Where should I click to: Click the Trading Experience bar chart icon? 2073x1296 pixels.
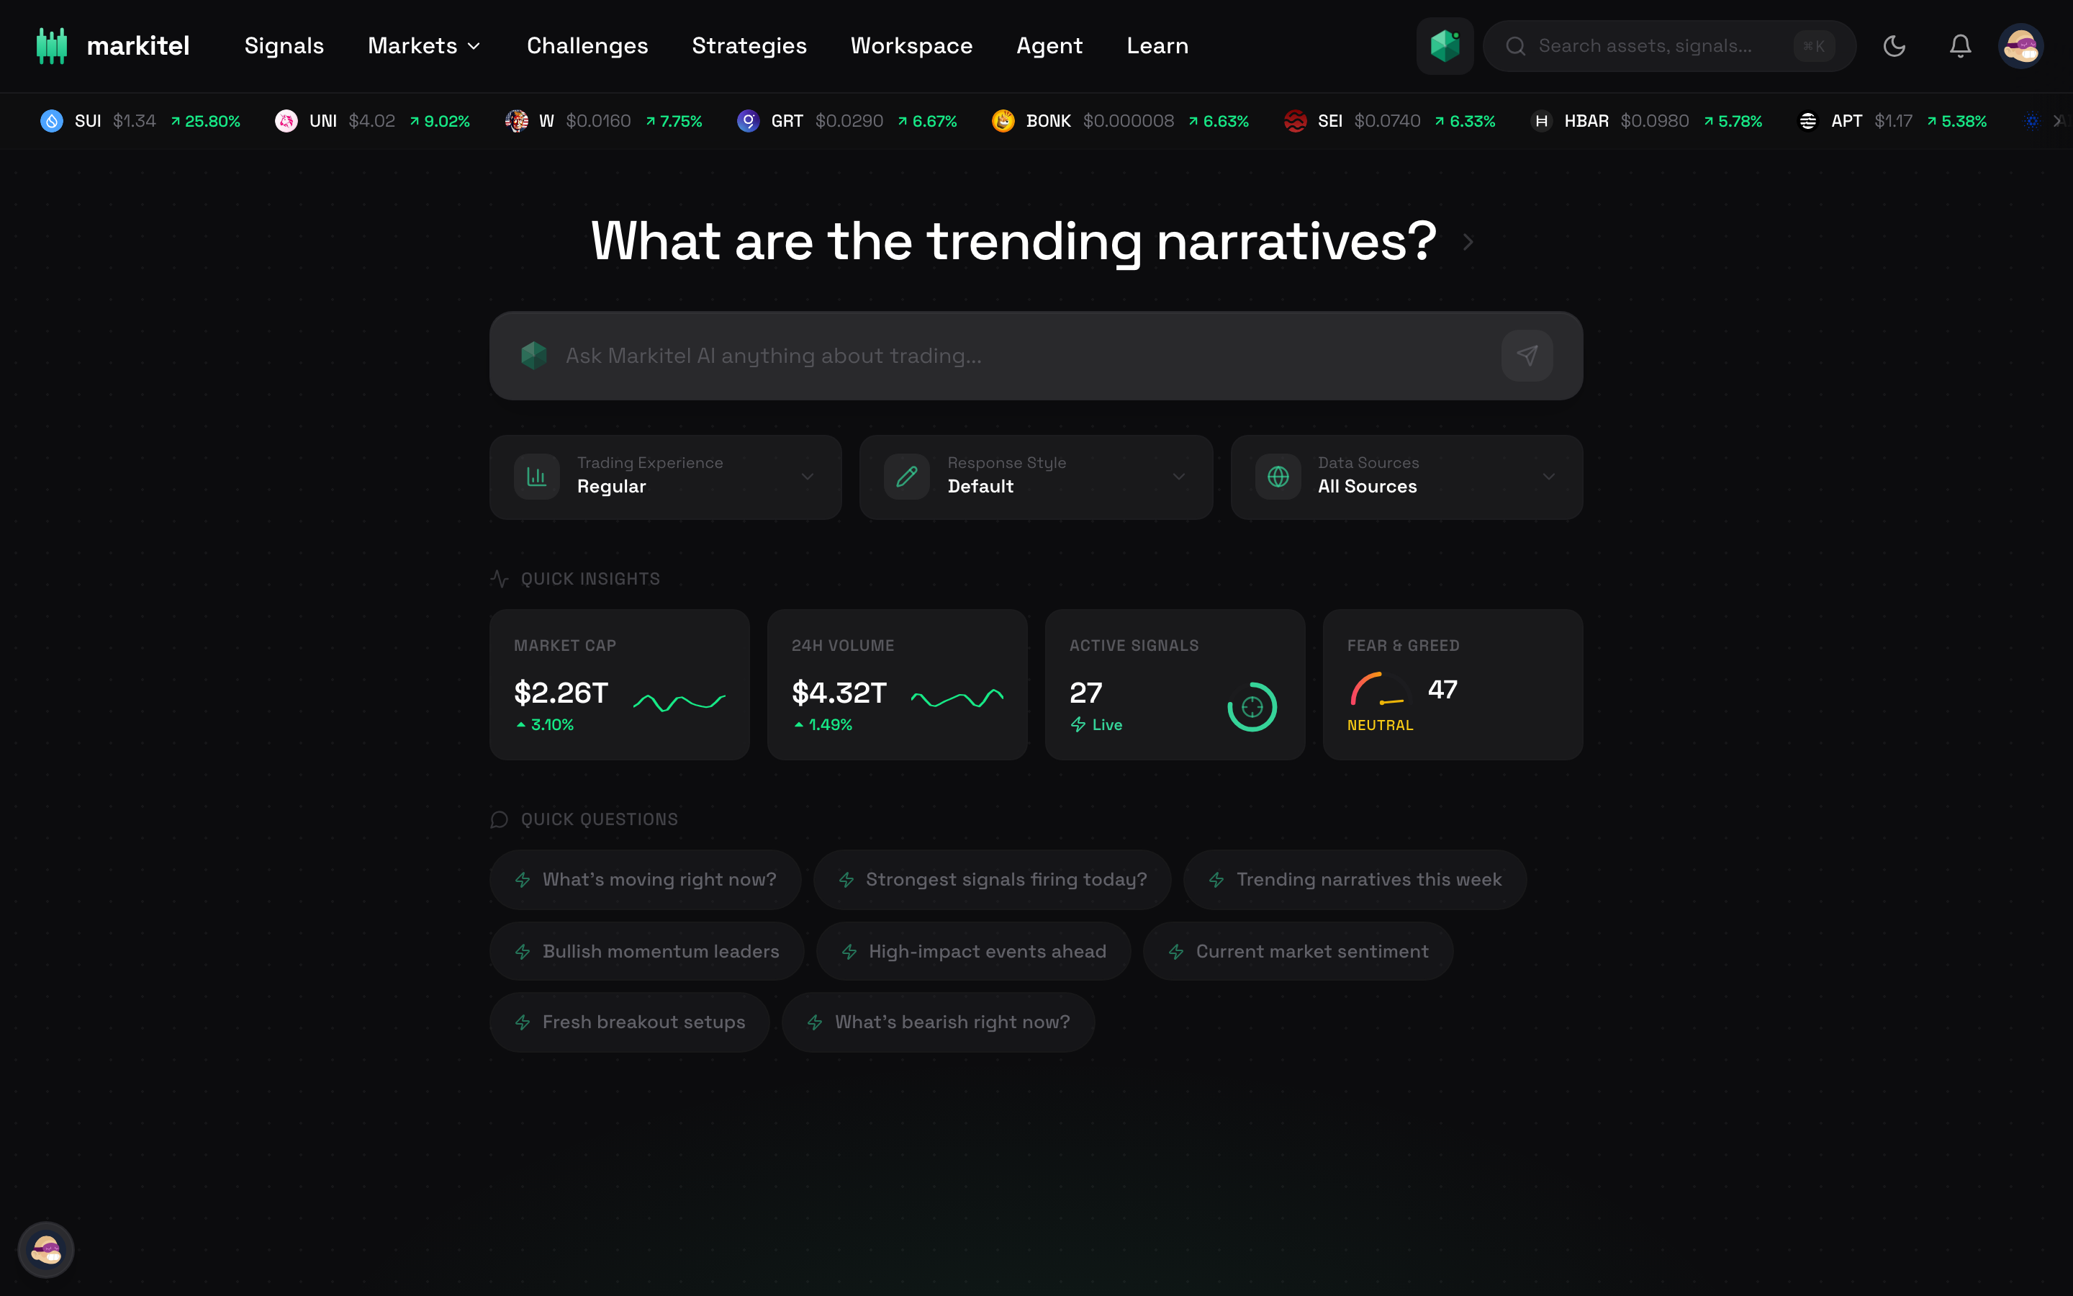coord(536,477)
